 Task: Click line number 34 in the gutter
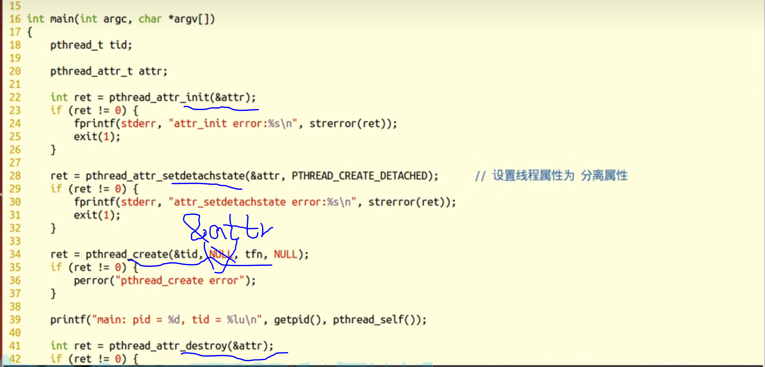[15, 254]
